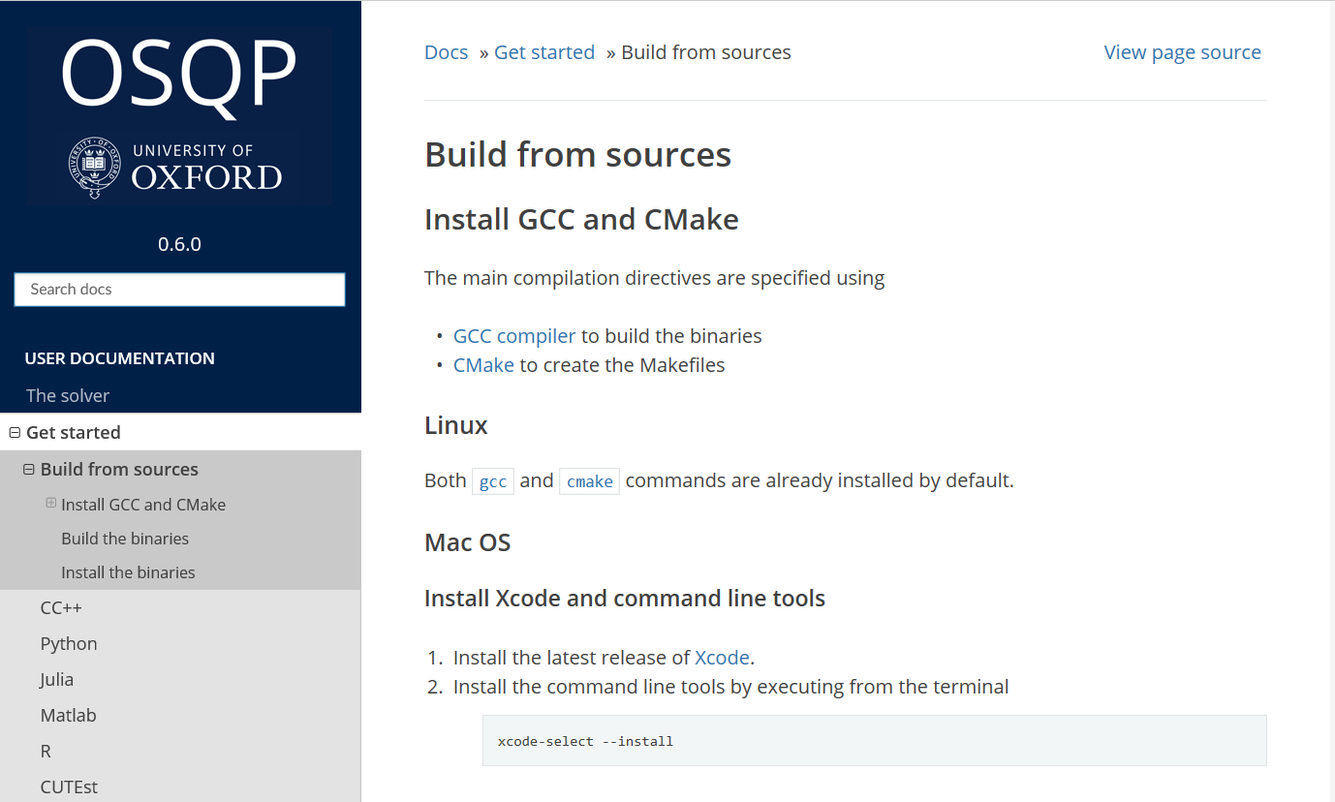
Task: Open the Python sidebar page
Action: [x=69, y=644]
